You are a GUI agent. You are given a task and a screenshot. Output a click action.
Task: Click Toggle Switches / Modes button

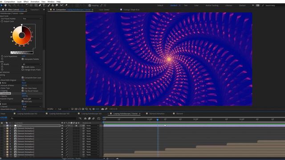point(71,159)
